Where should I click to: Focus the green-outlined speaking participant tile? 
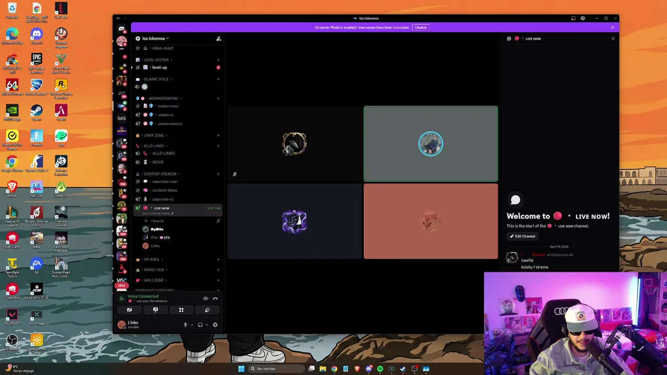(x=431, y=144)
